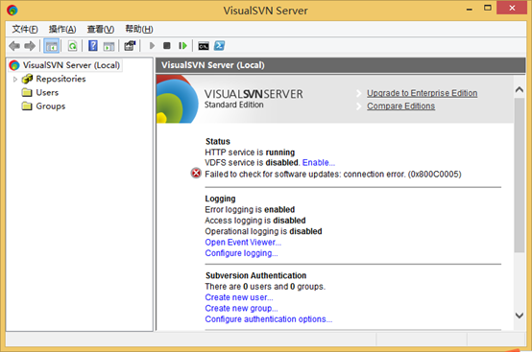Select the Groups folder

coord(43,106)
